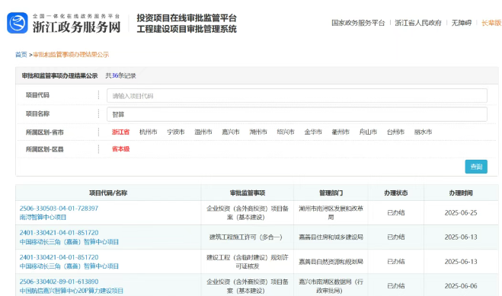Select 嘉兴市 region filter

click(231, 132)
